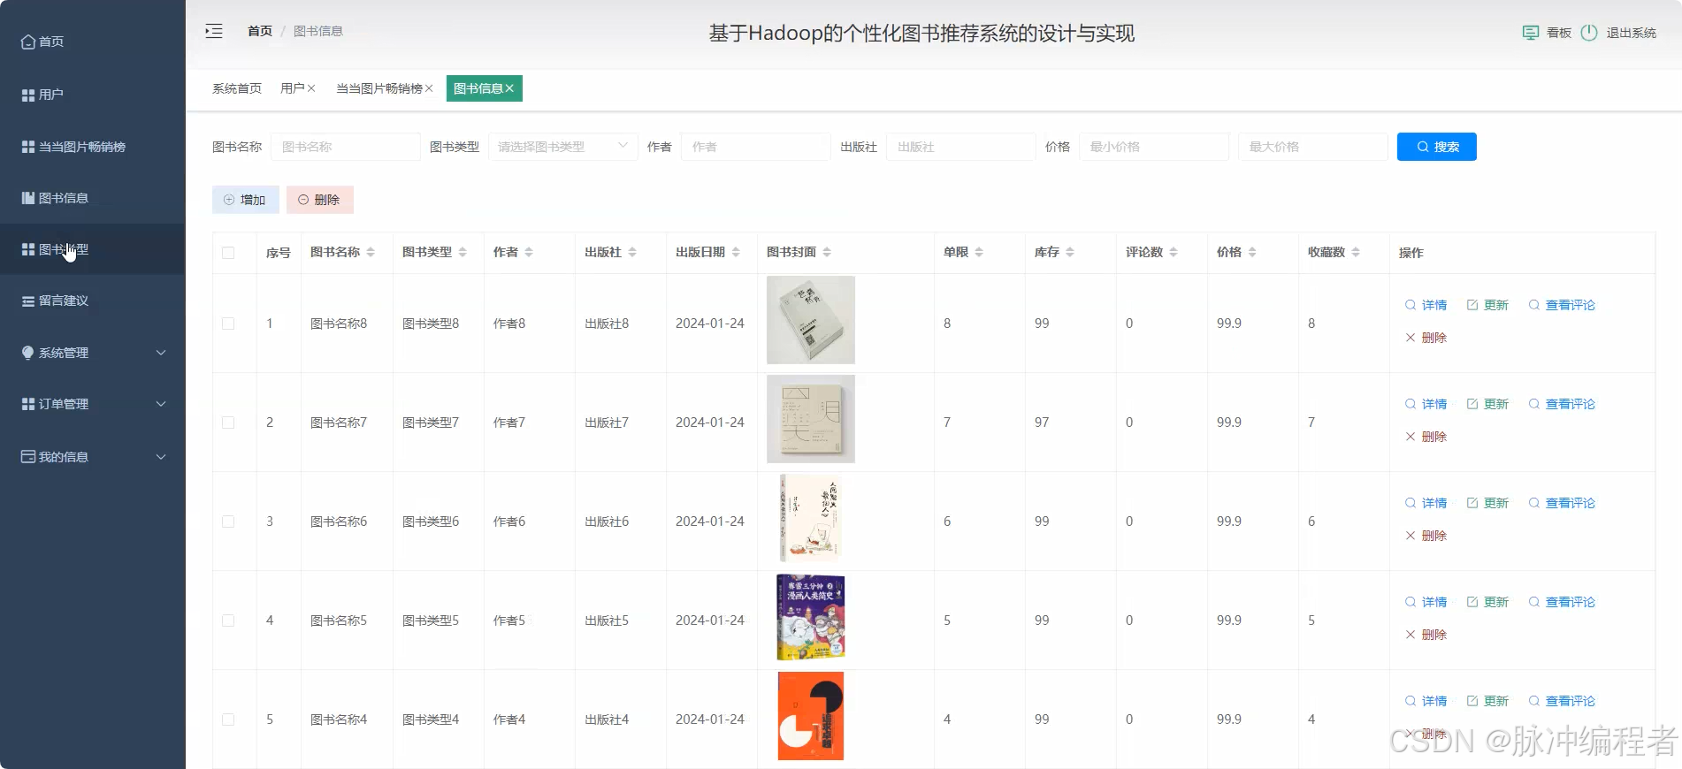The image size is (1682, 769).
Task: Check the row 3 图书名称6 checkbox
Action: pyautogui.click(x=228, y=522)
